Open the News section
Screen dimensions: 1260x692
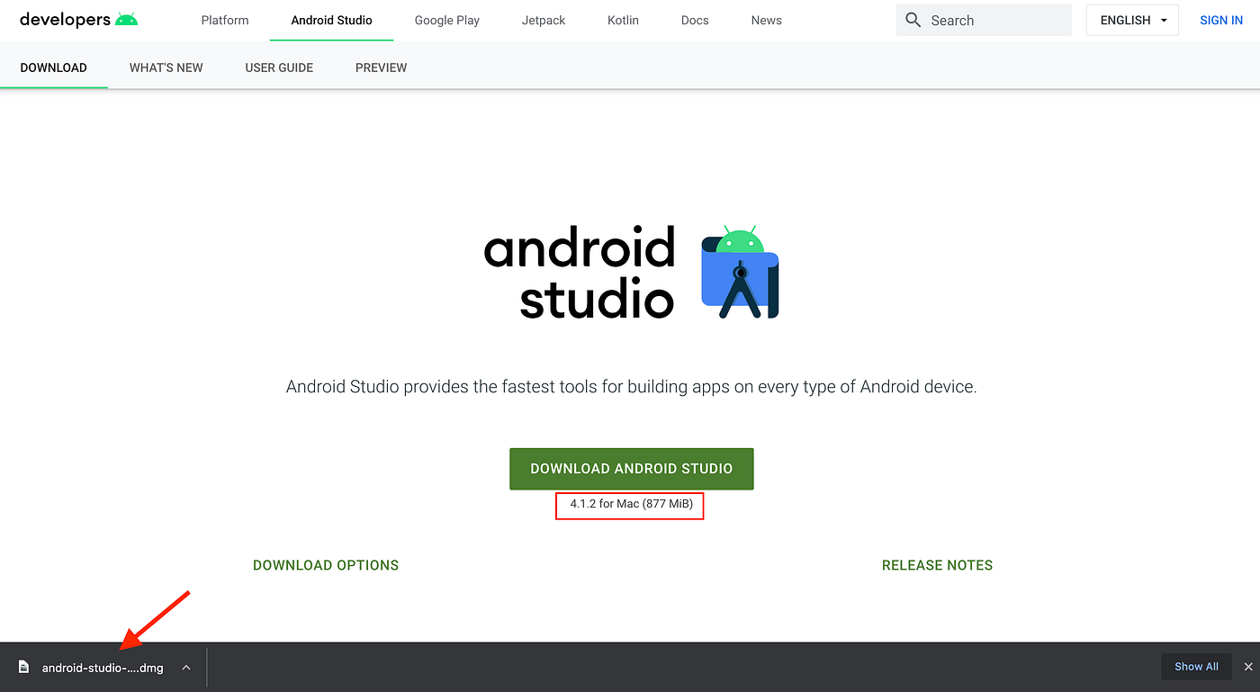coord(767,20)
